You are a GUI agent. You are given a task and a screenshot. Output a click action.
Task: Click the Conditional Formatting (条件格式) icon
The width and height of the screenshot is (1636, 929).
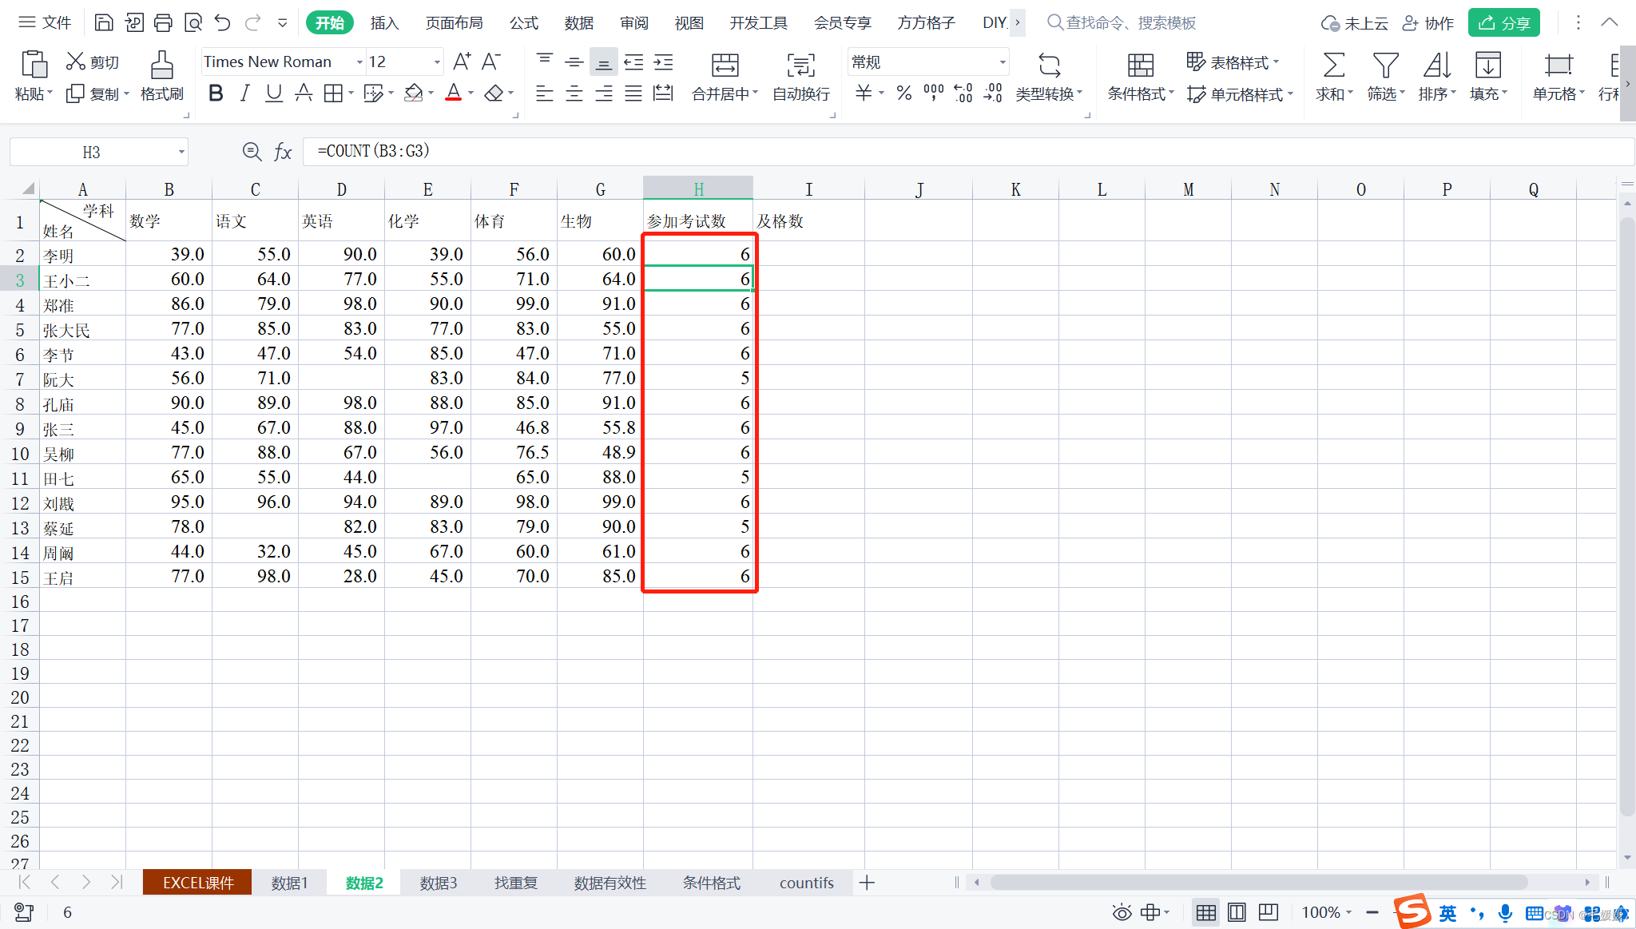(x=1140, y=66)
